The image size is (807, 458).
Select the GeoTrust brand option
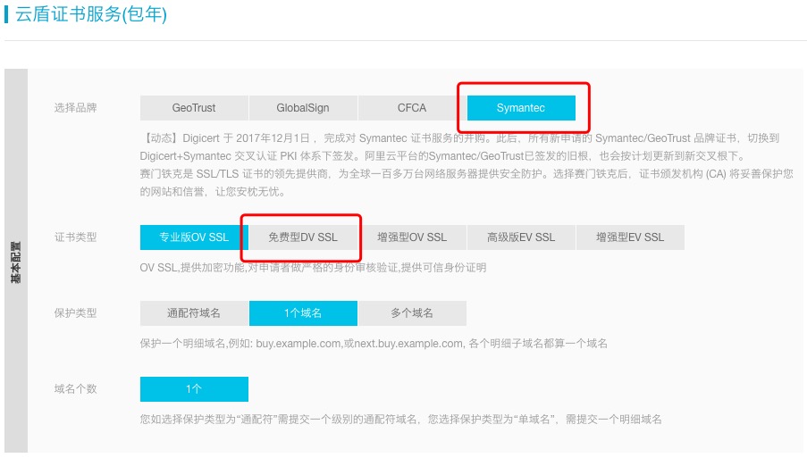point(194,108)
